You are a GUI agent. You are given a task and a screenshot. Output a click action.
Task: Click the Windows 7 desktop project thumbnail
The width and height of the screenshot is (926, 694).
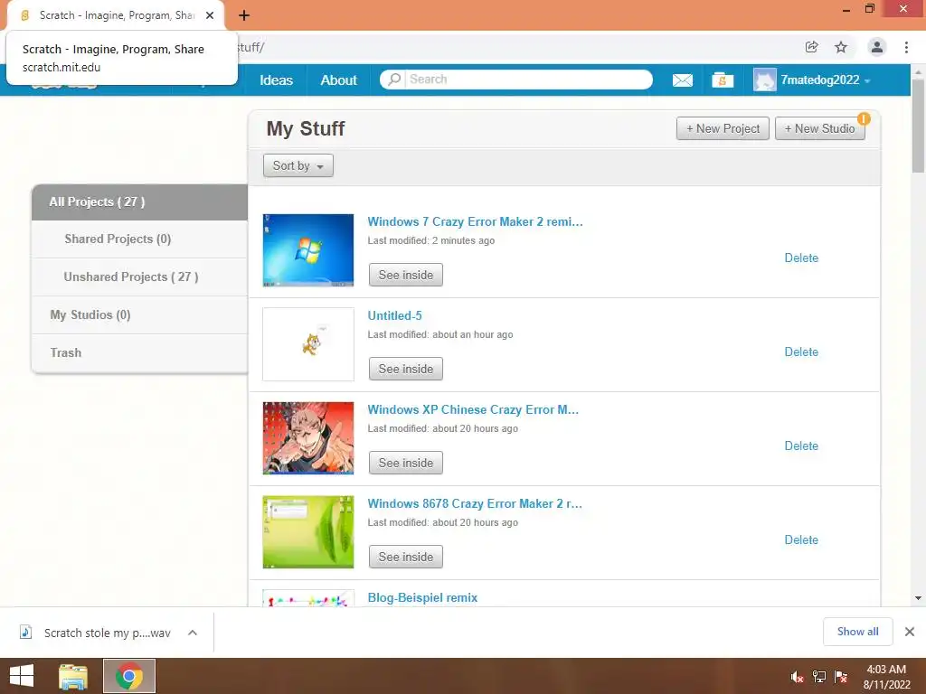click(308, 250)
